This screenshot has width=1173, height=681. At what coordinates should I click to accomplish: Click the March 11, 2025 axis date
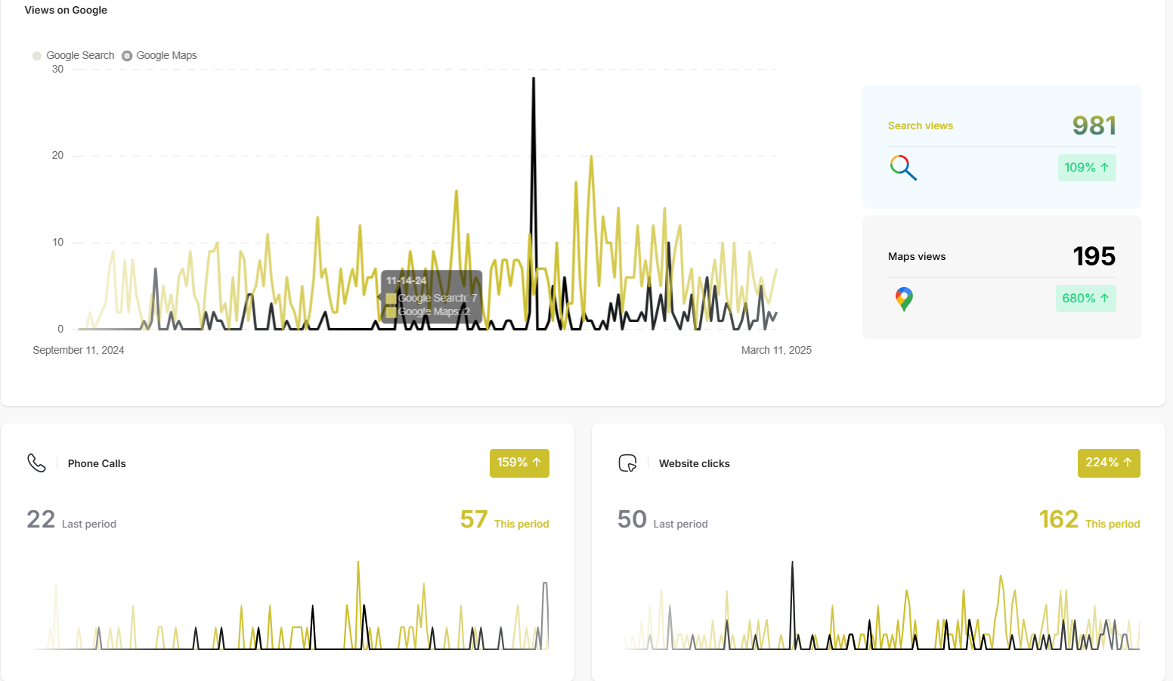[x=775, y=351]
